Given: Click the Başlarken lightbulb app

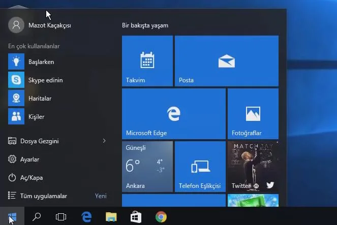Looking at the screenshot, I should pos(41,62).
